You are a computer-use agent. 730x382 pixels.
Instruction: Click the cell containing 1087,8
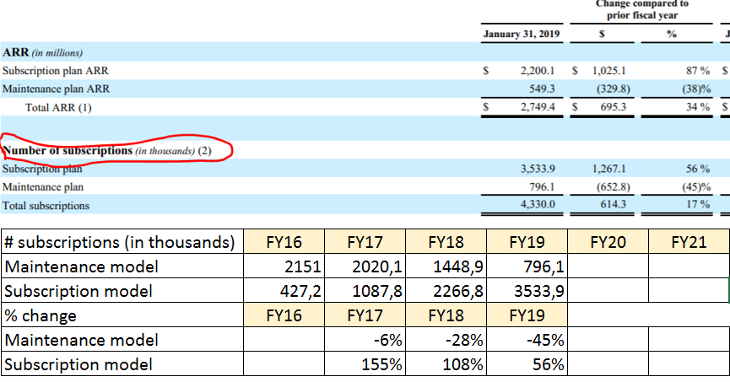coord(364,291)
